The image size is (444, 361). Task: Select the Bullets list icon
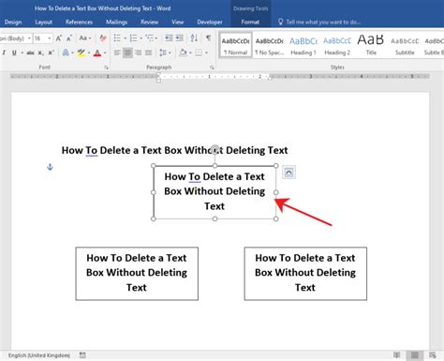117,38
